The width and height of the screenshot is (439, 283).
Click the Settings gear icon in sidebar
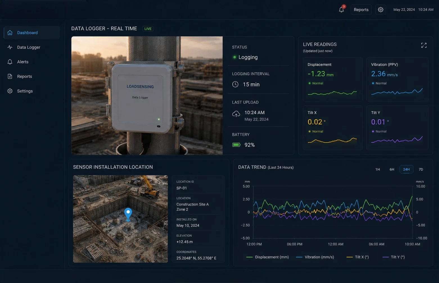pyautogui.click(x=10, y=91)
